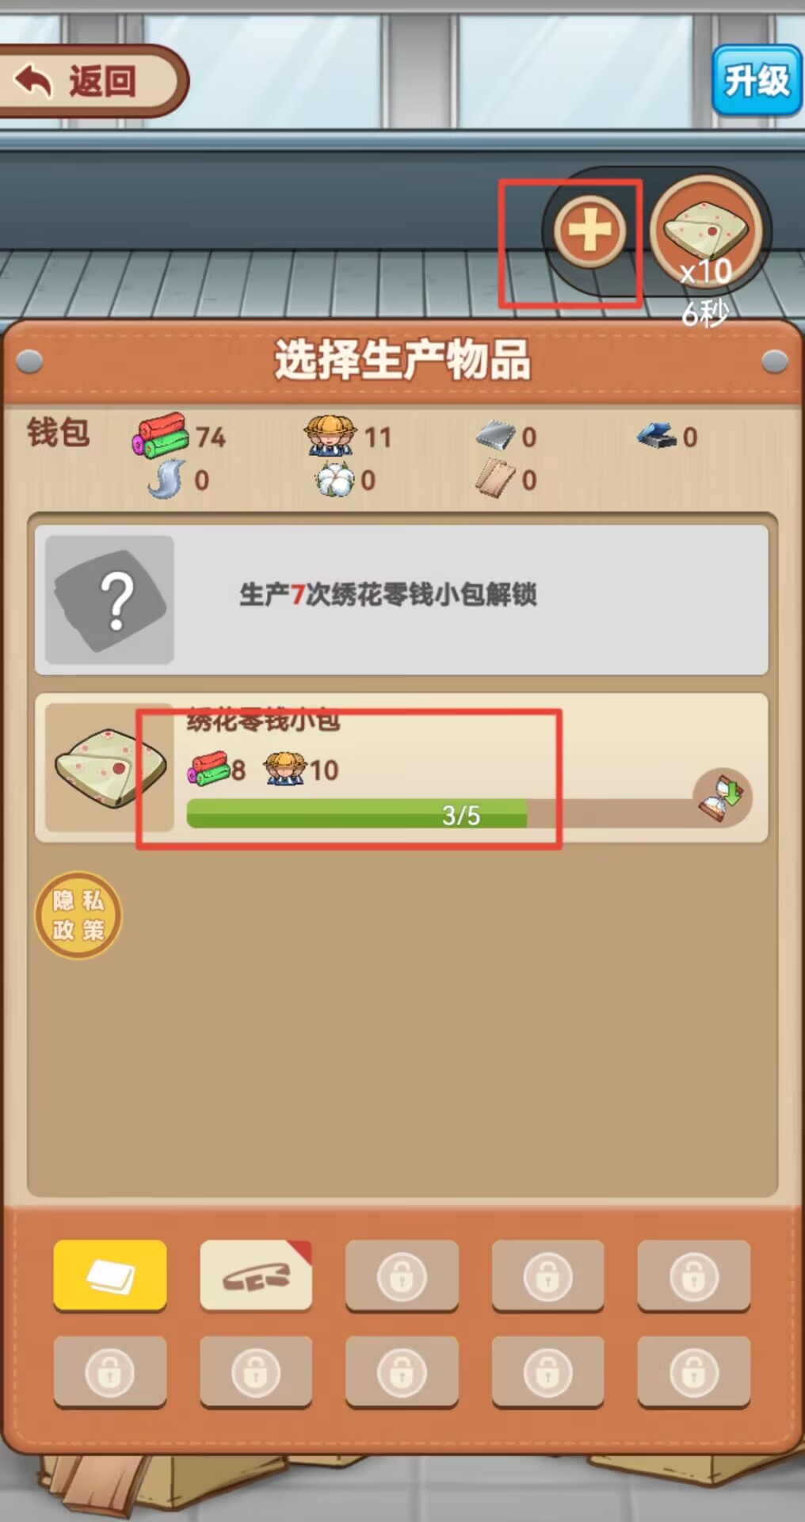Tap the third locked category slot in top row

(x=402, y=1276)
